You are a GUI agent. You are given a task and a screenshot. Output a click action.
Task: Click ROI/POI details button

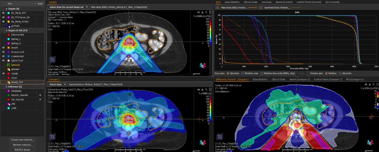click(x=22, y=149)
